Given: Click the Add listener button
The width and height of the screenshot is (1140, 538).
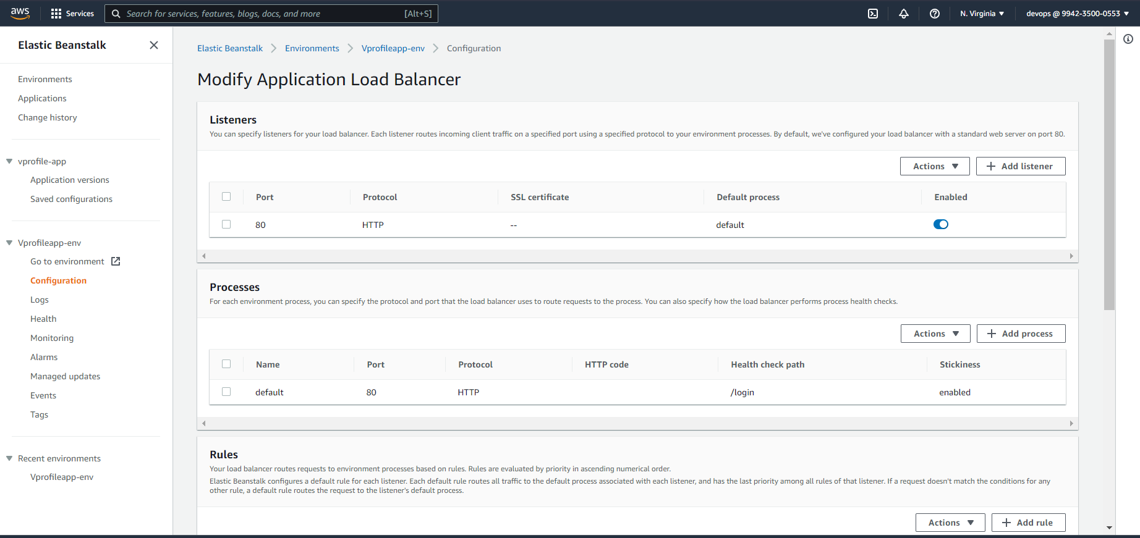Looking at the screenshot, I should point(1021,166).
